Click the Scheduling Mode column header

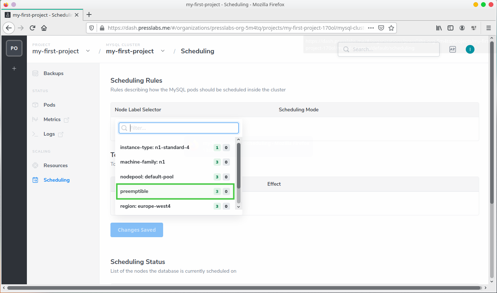(x=299, y=110)
